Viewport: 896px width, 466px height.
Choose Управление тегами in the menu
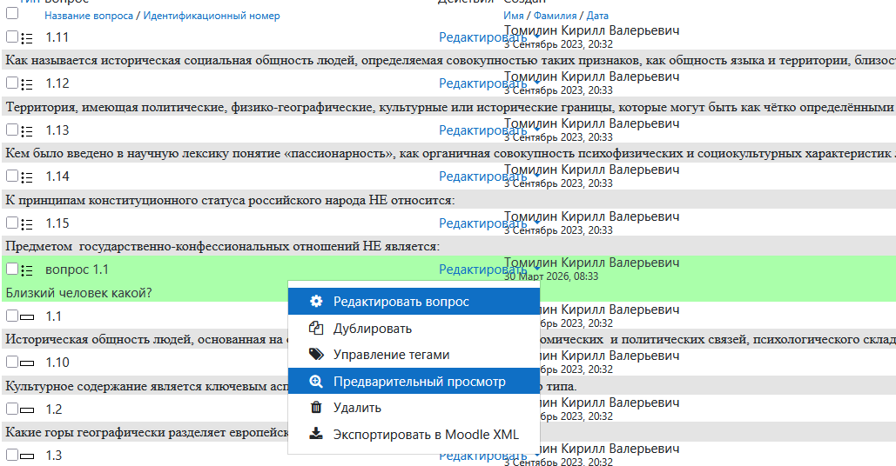[x=414, y=355]
